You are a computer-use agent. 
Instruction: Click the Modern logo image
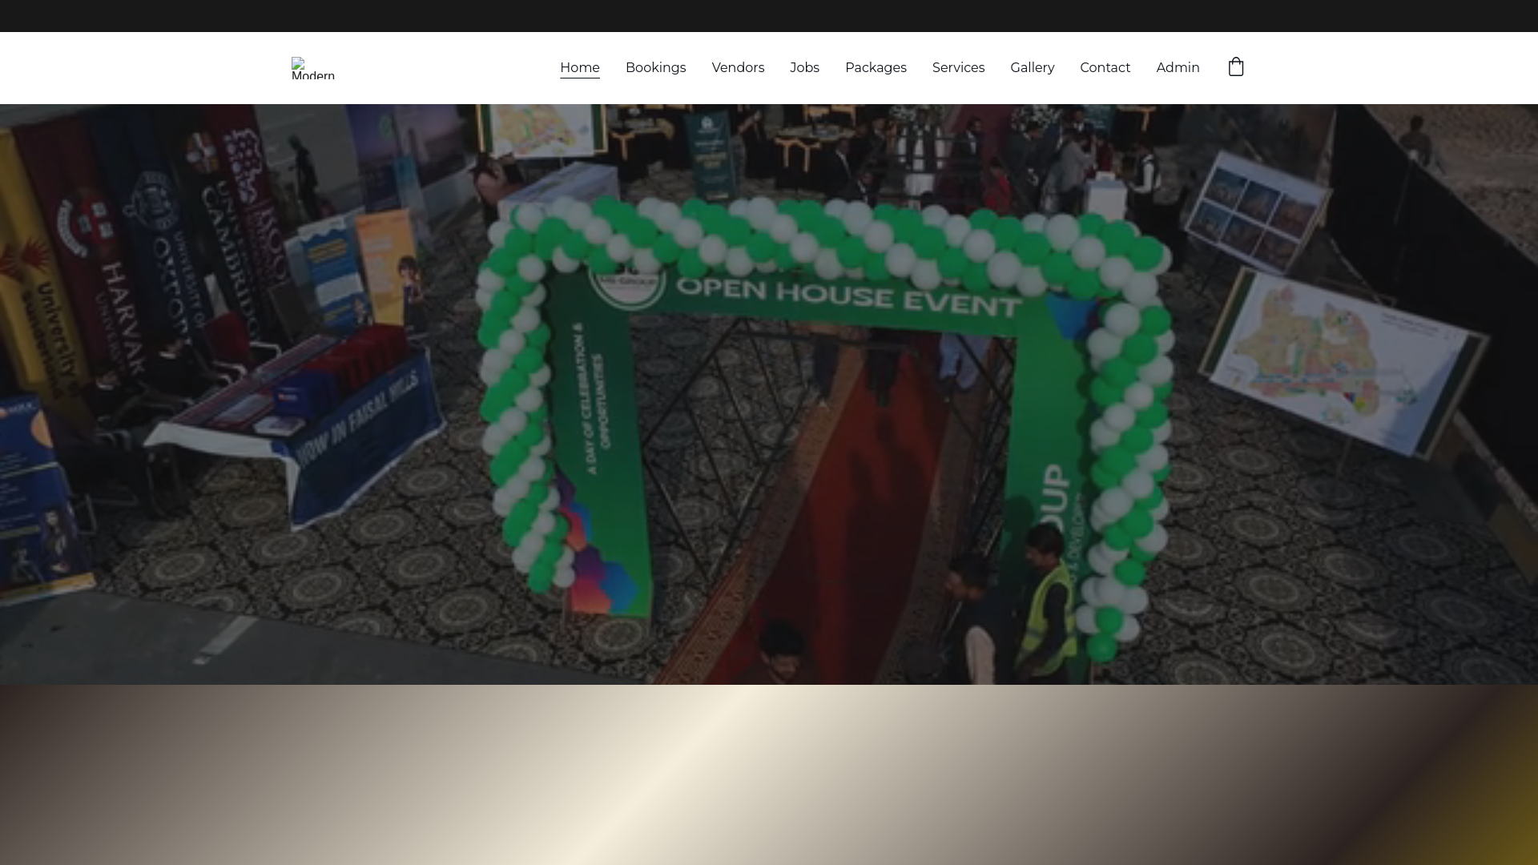[x=313, y=68]
